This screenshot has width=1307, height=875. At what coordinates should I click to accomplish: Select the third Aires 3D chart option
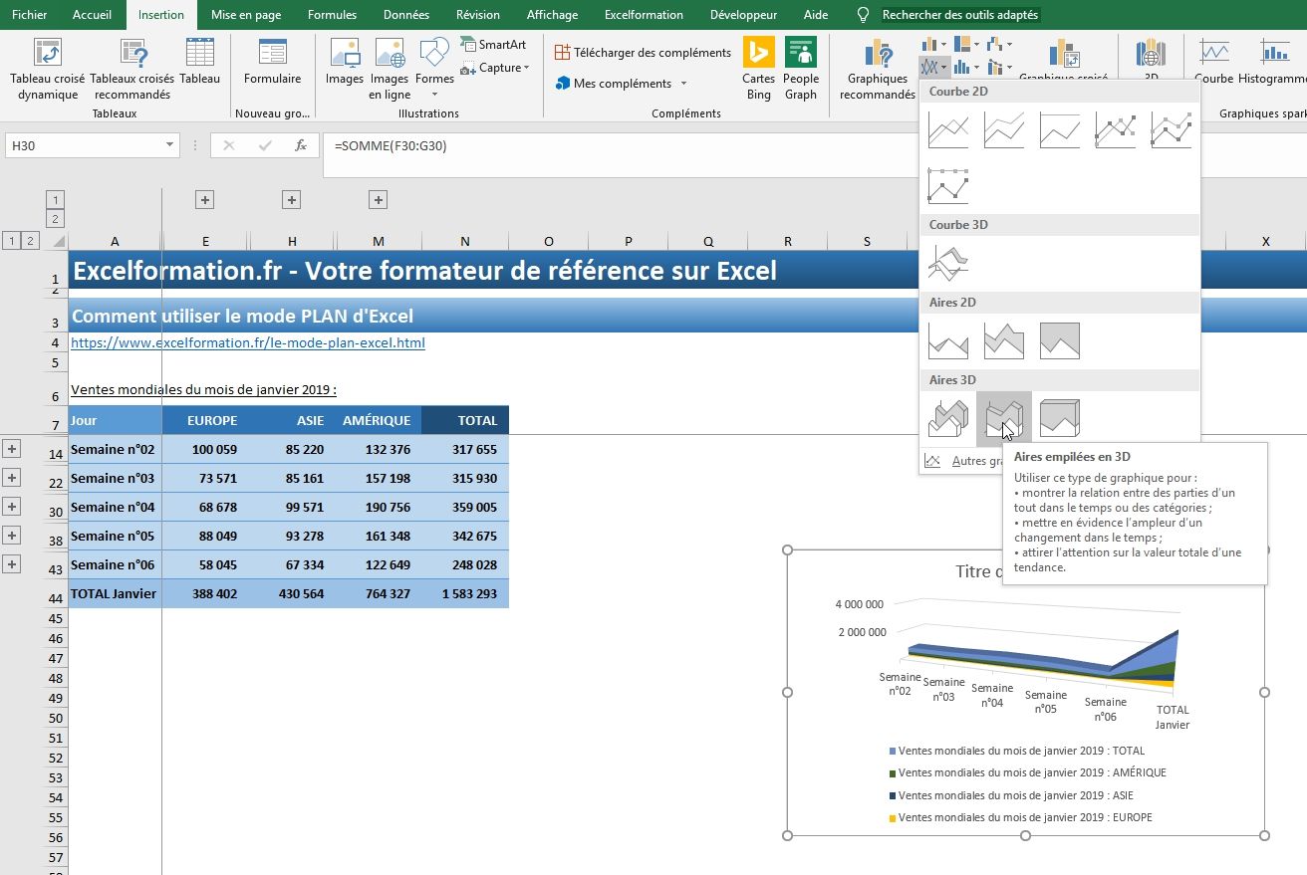tap(1059, 418)
